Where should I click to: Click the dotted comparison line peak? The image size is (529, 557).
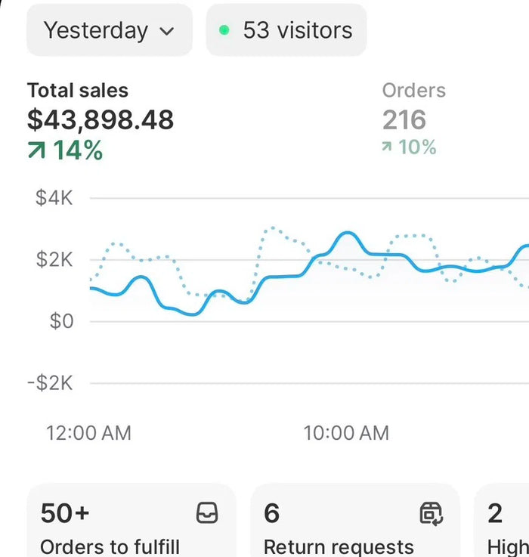point(273,227)
